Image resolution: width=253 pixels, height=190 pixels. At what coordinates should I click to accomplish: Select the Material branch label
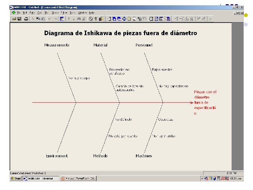pyautogui.click(x=100, y=45)
